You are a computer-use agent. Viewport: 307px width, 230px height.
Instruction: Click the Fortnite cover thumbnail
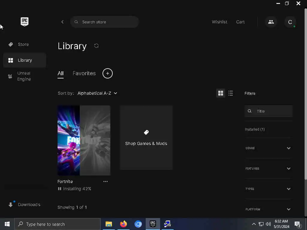[84, 140]
